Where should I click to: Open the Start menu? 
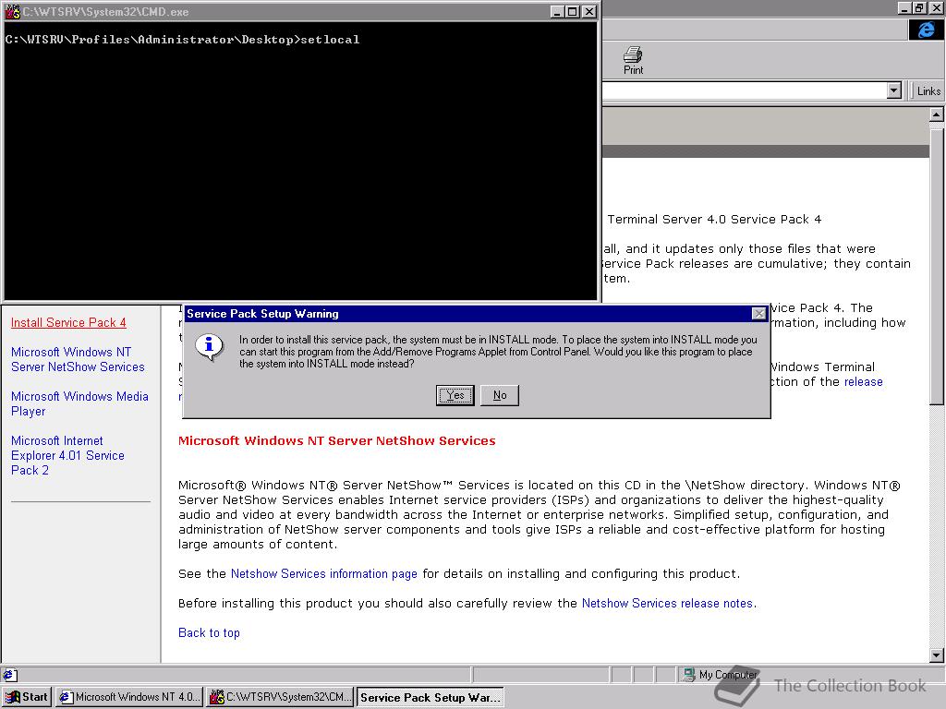click(x=27, y=697)
